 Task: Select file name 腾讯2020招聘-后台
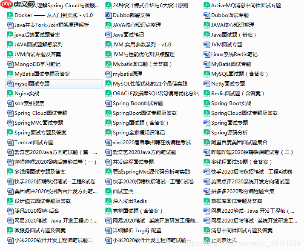tap(37, 211)
